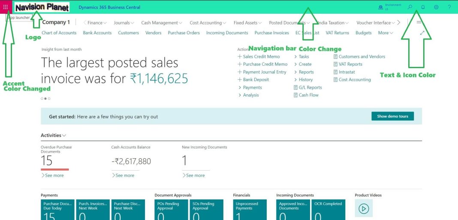This screenshot has height=220, width=458.
Task: Open the settings gear icon
Action: [436, 7]
